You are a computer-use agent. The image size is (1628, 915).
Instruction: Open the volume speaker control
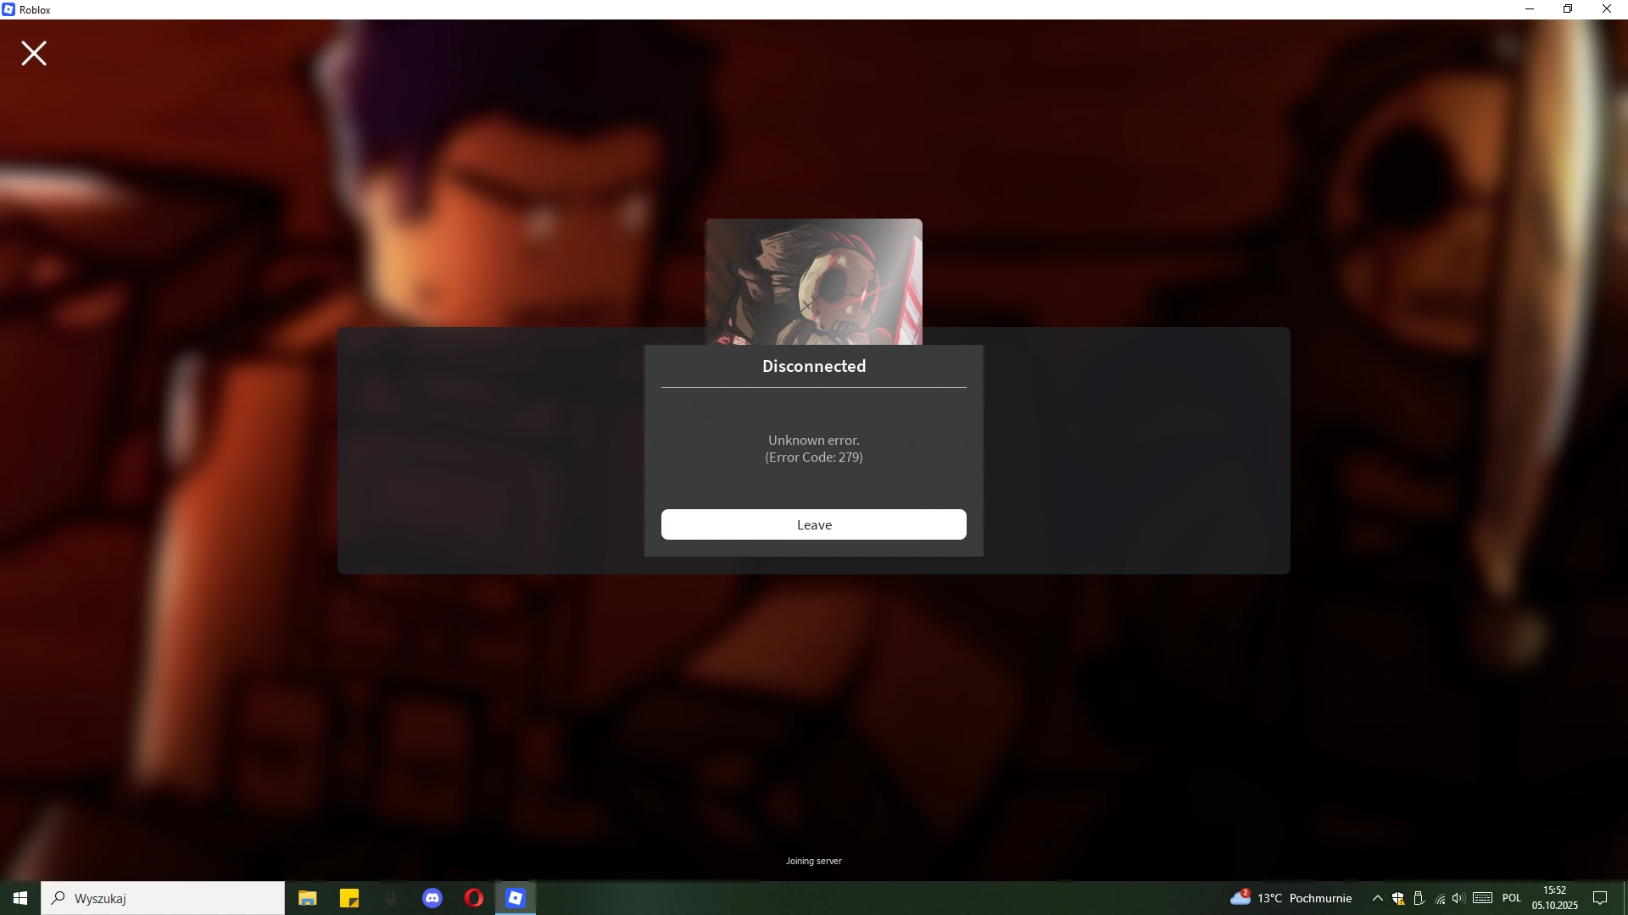pos(1458,898)
